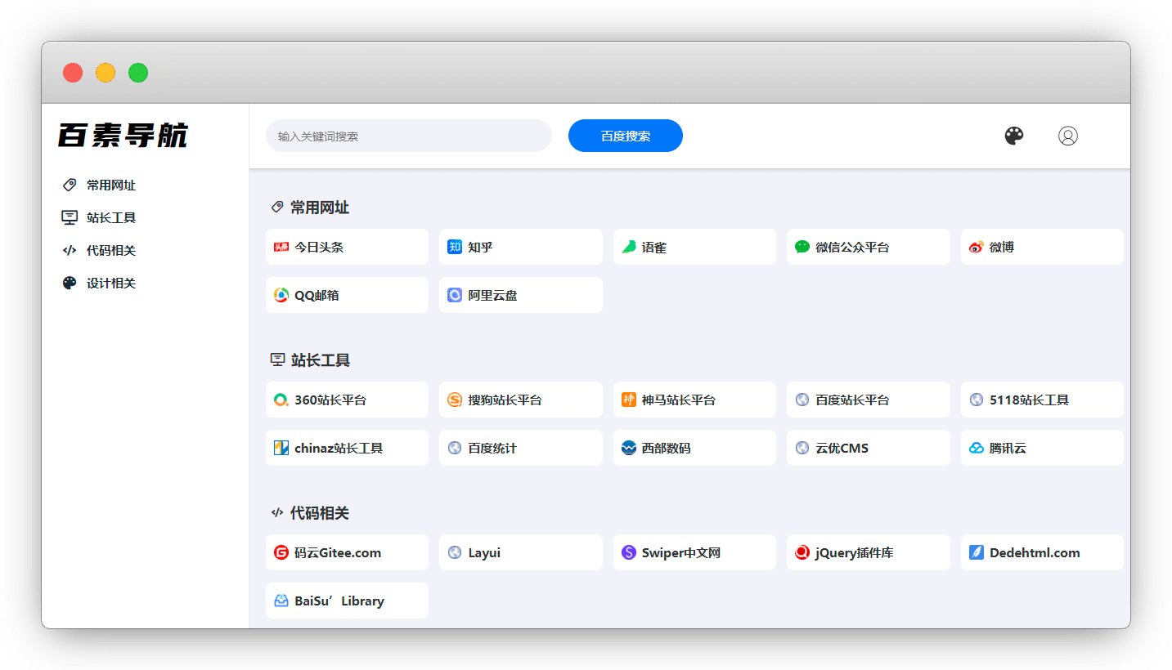Click the 微博 logo icon
Image resolution: width=1172 pixels, height=670 pixels.
click(976, 247)
